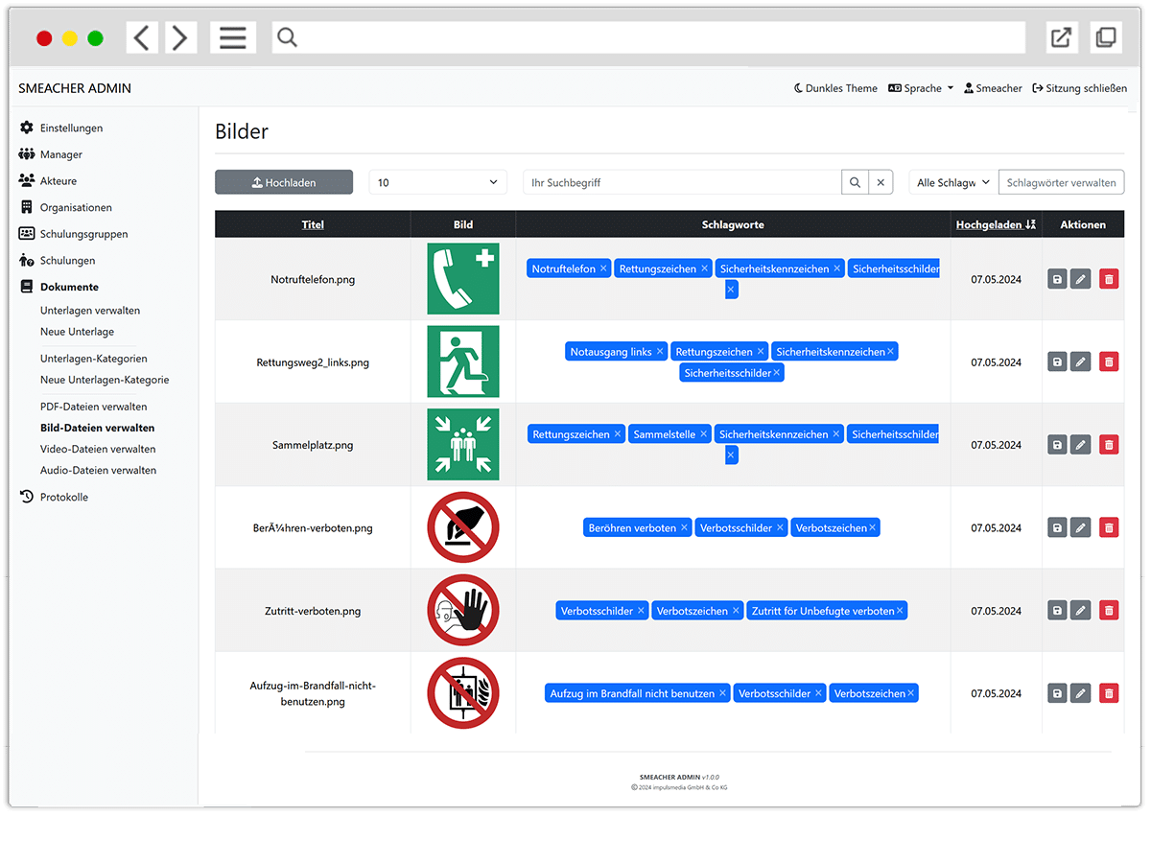The width and height of the screenshot is (1151, 863).
Task: Go to Unterlagen-Kategorien
Action: 94,359
